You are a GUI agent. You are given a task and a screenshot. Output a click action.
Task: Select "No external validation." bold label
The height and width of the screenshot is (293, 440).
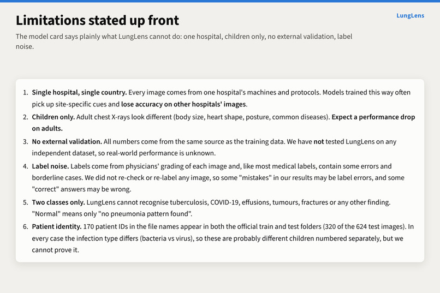67,142
